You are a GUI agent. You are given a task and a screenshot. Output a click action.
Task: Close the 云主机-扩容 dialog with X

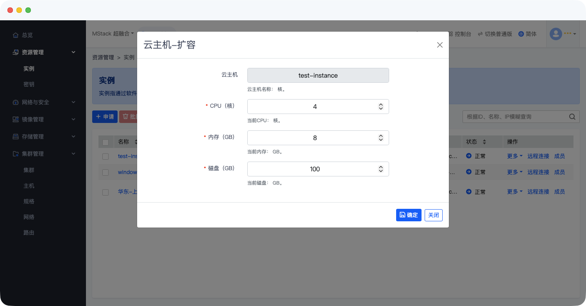(x=440, y=45)
